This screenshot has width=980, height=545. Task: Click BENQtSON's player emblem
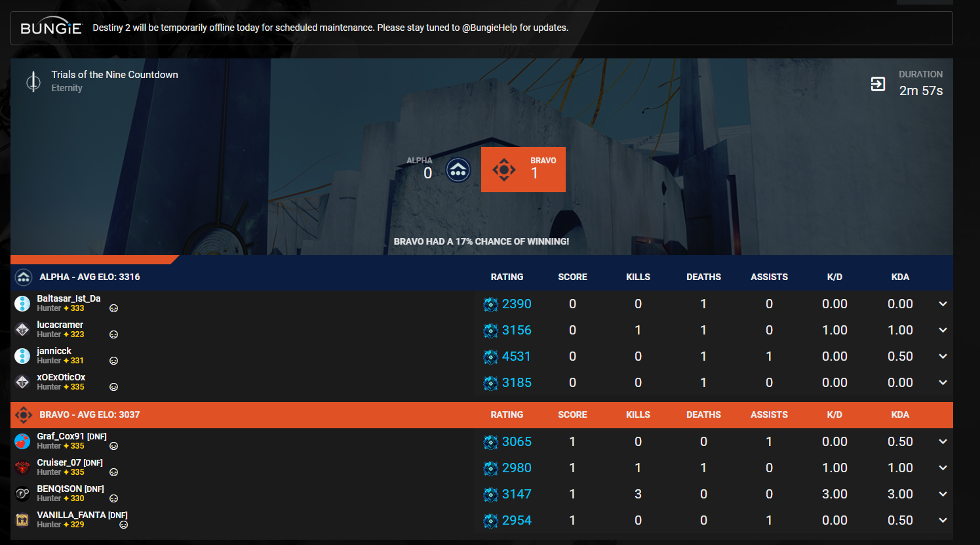tap(22, 494)
